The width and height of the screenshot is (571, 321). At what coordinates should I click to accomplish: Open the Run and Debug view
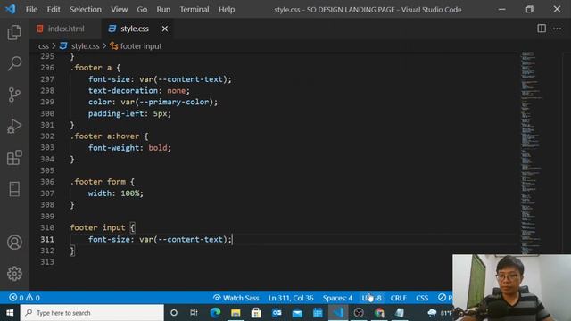point(14,127)
